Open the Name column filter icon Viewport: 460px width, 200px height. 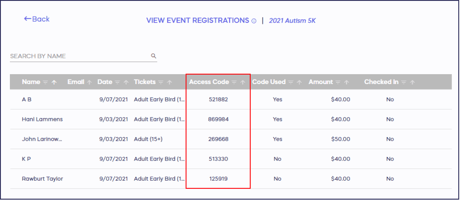[45, 82]
